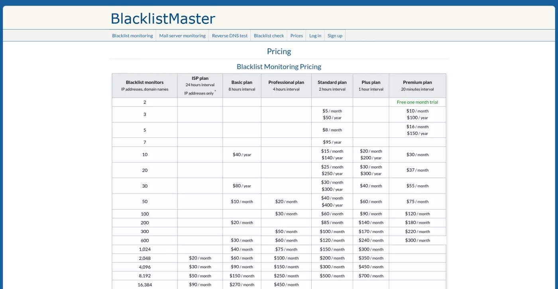Select Prices in the navigation bar
This screenshot has height=289, width=558.
297,36
